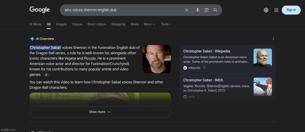The width and height of the screenshot is (305, 132).
Task: Open AI Overview three-dot options menu
Action: coord(273,39)
